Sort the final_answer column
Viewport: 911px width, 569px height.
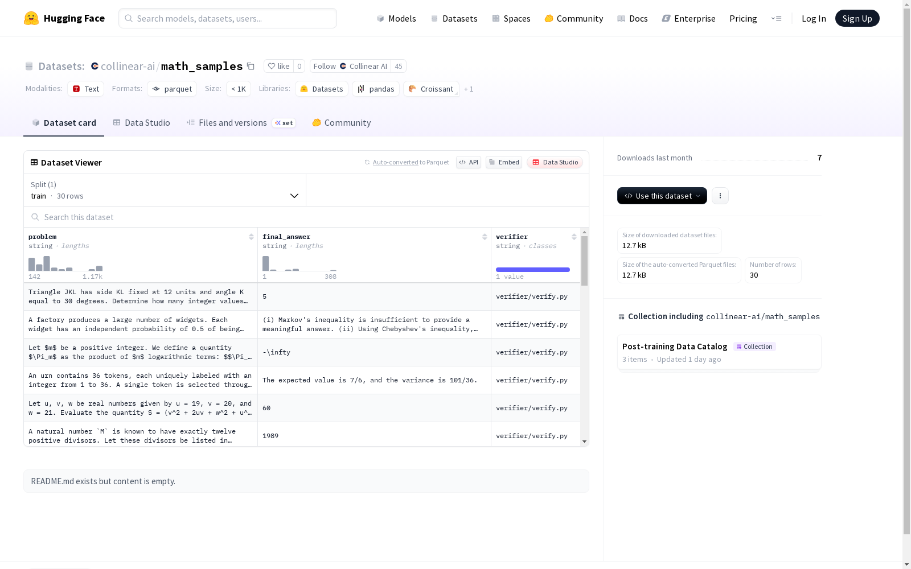pyautogui.click(x=485, y=237)
